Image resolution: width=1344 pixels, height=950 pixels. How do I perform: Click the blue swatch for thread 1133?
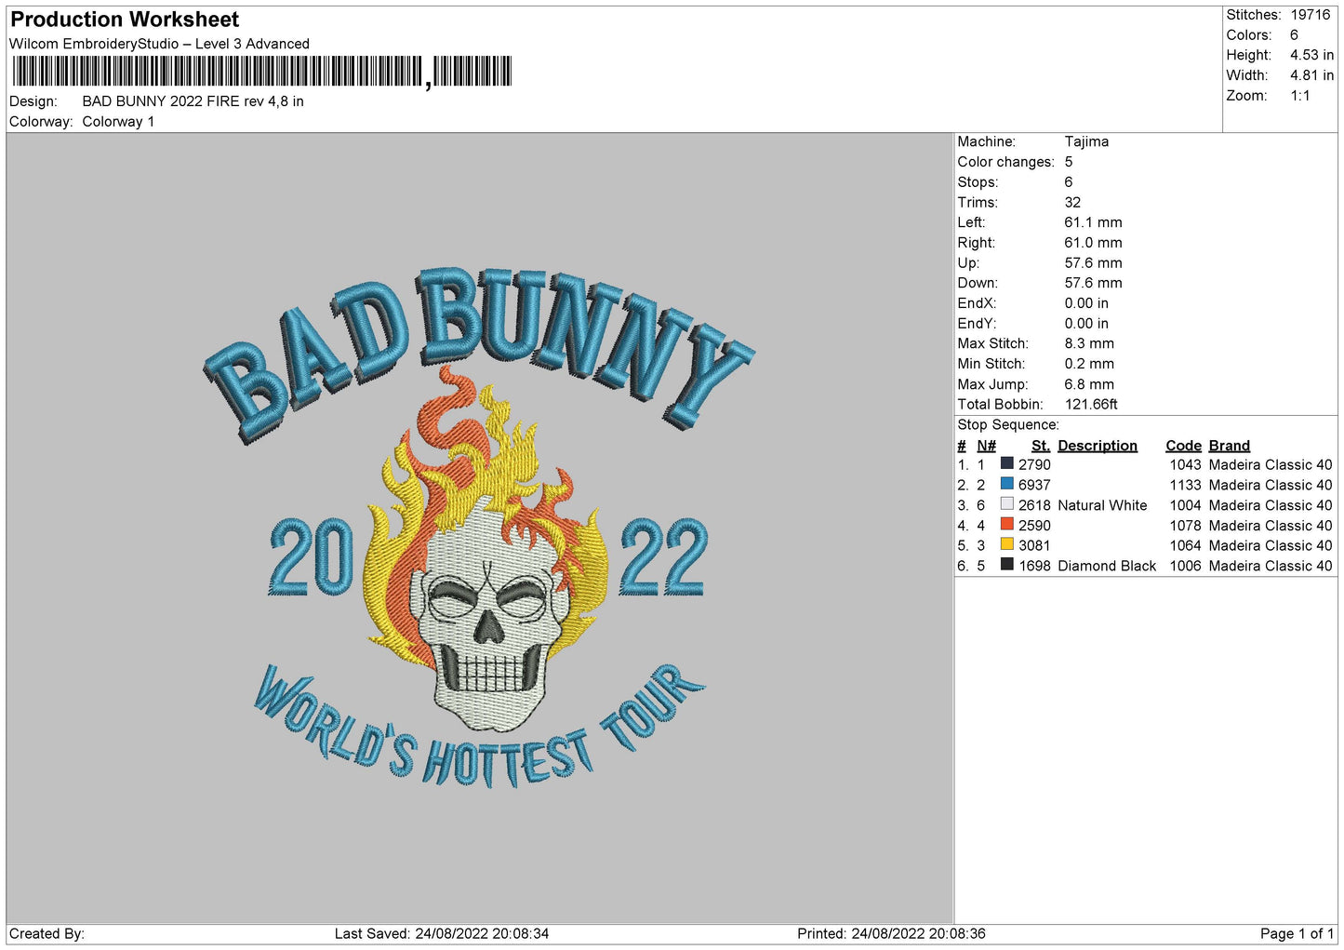coord(1006,484)
